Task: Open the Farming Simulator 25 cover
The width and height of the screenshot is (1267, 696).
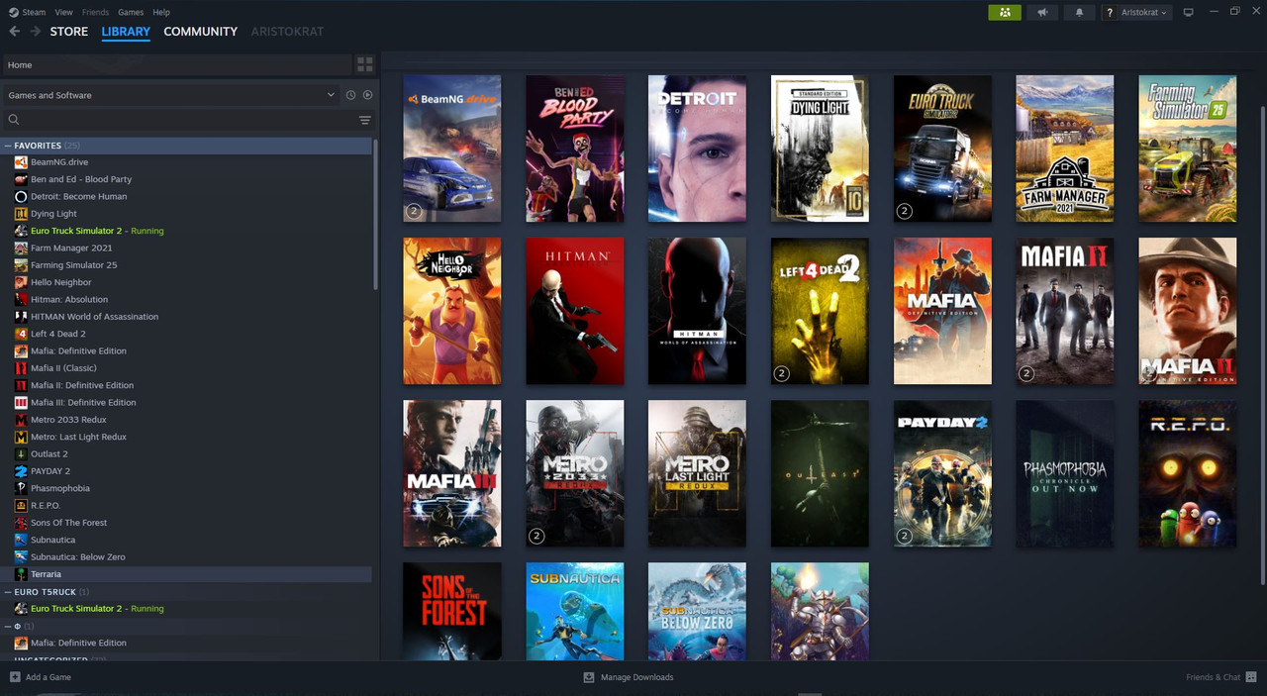Action: point(1187,149)
